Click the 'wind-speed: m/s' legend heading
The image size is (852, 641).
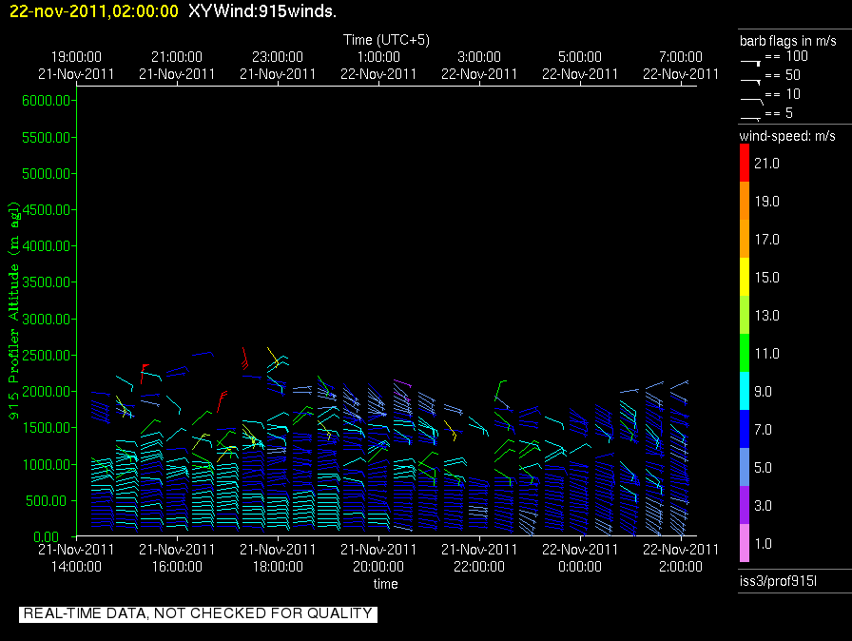787,136
